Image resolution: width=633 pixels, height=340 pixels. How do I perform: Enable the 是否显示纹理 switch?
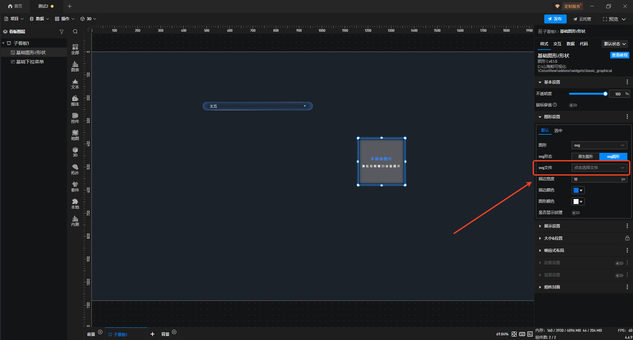(576, 213)
